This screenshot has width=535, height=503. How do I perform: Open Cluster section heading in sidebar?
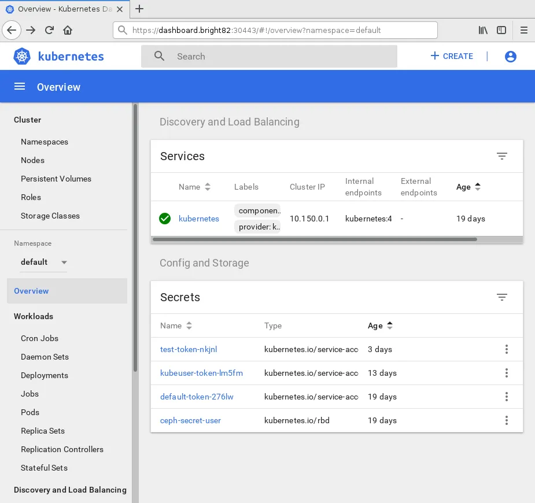click(27, 120)
